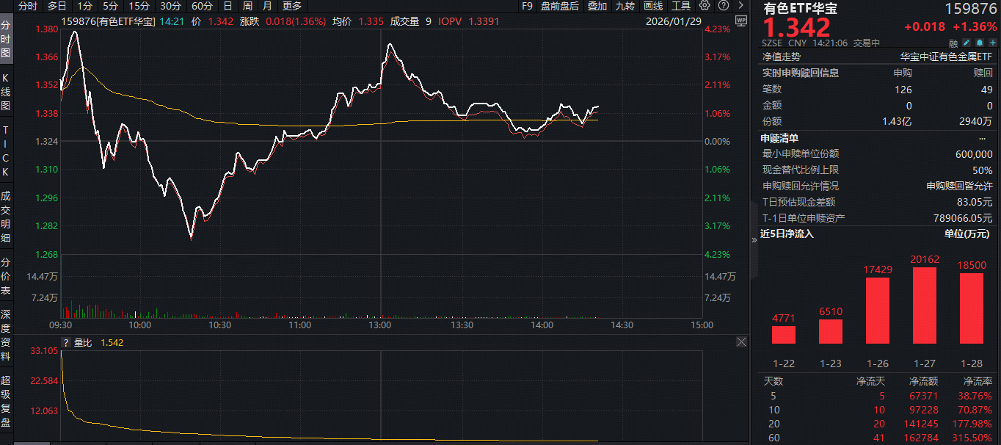Viewport: 1001px width, 445px height.
Task: Set a price alert via the bell icon
Action: (979, 43)
